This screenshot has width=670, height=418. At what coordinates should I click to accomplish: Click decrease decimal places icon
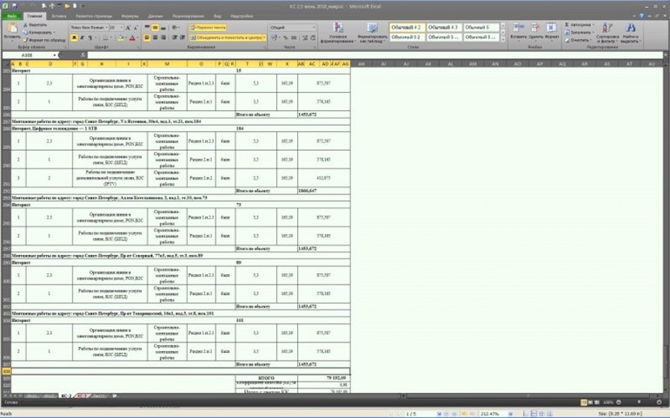click(313, 38)
